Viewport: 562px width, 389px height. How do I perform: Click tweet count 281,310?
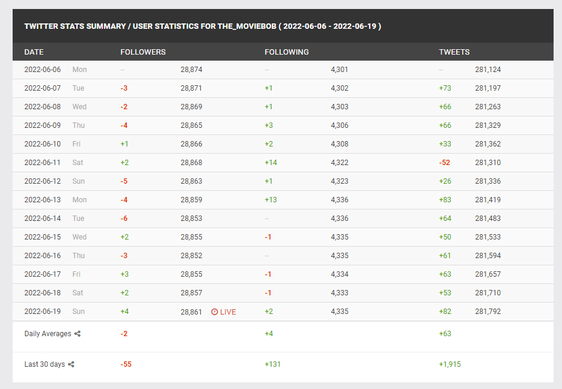click(488, 163)
